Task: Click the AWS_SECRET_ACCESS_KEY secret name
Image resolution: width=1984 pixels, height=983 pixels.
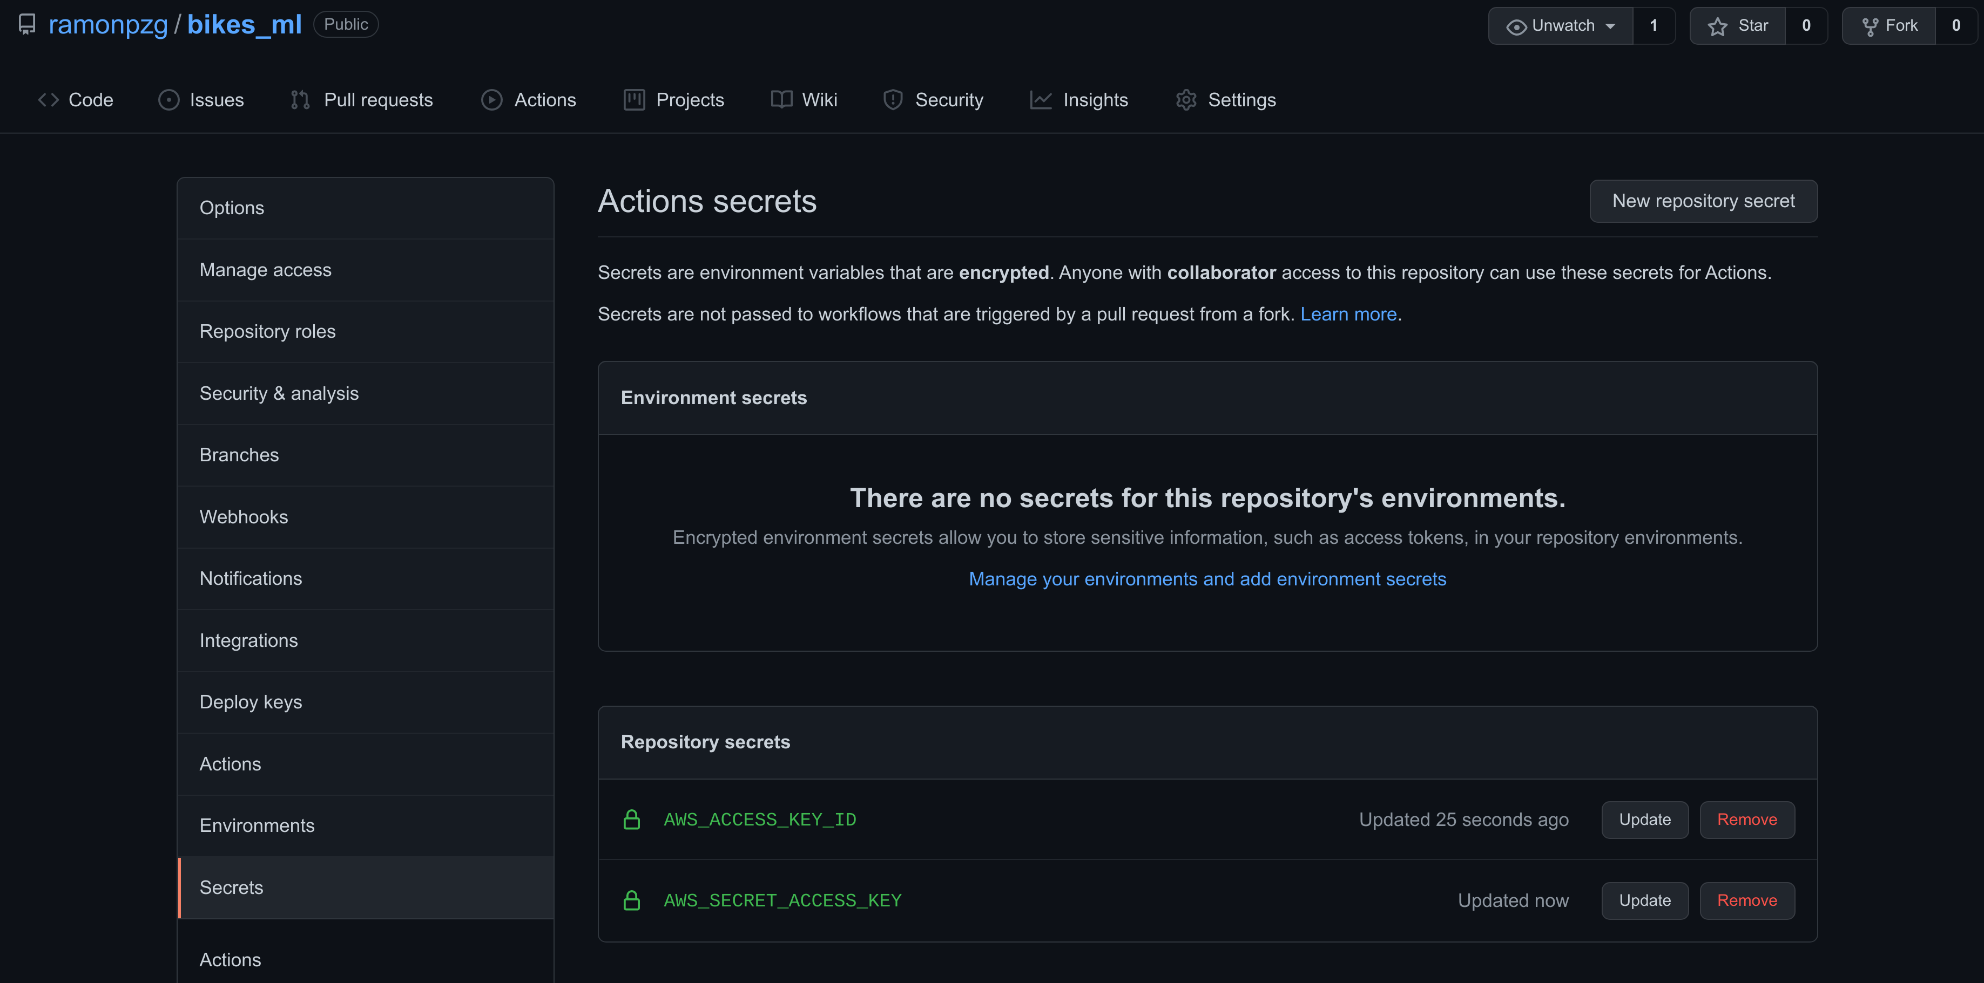Action: point(782,900)
